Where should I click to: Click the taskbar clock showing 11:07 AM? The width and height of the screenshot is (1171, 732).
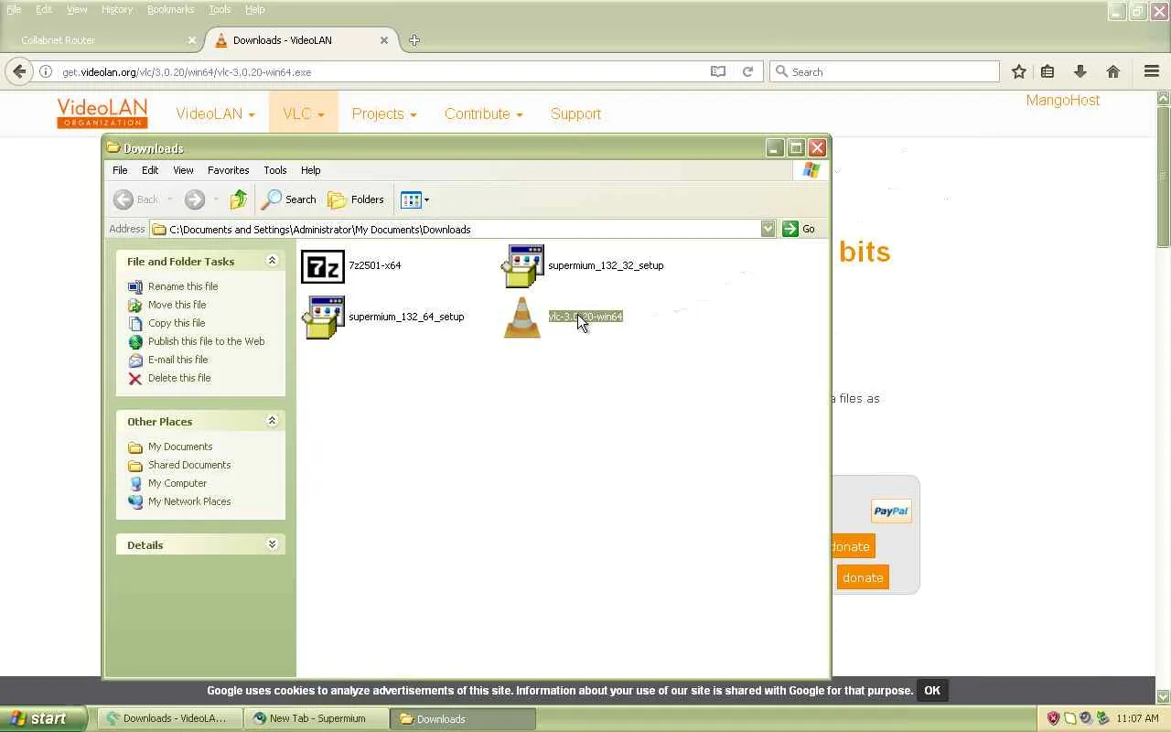tap(1138, 718)
